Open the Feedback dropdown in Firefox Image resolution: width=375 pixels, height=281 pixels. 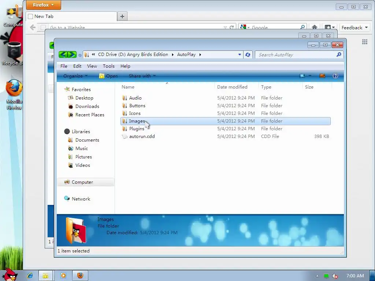[x=354, y=27]
